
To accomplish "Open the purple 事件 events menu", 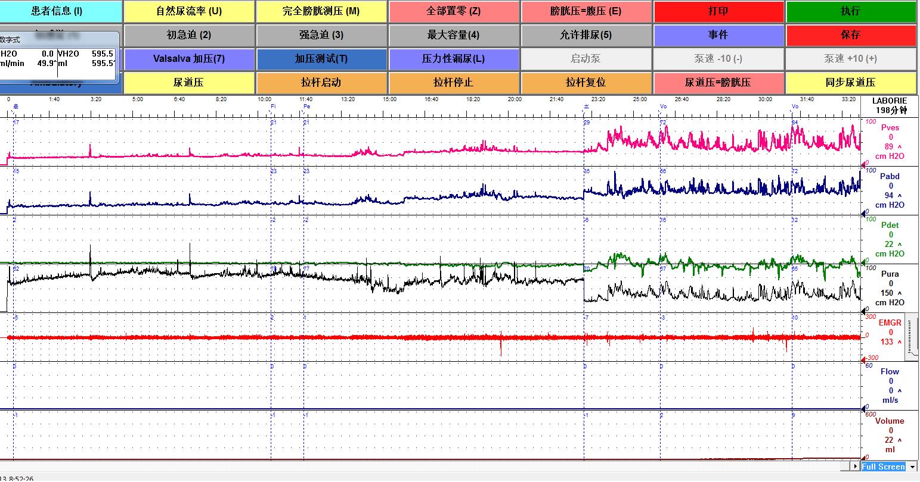I will 718,35.
